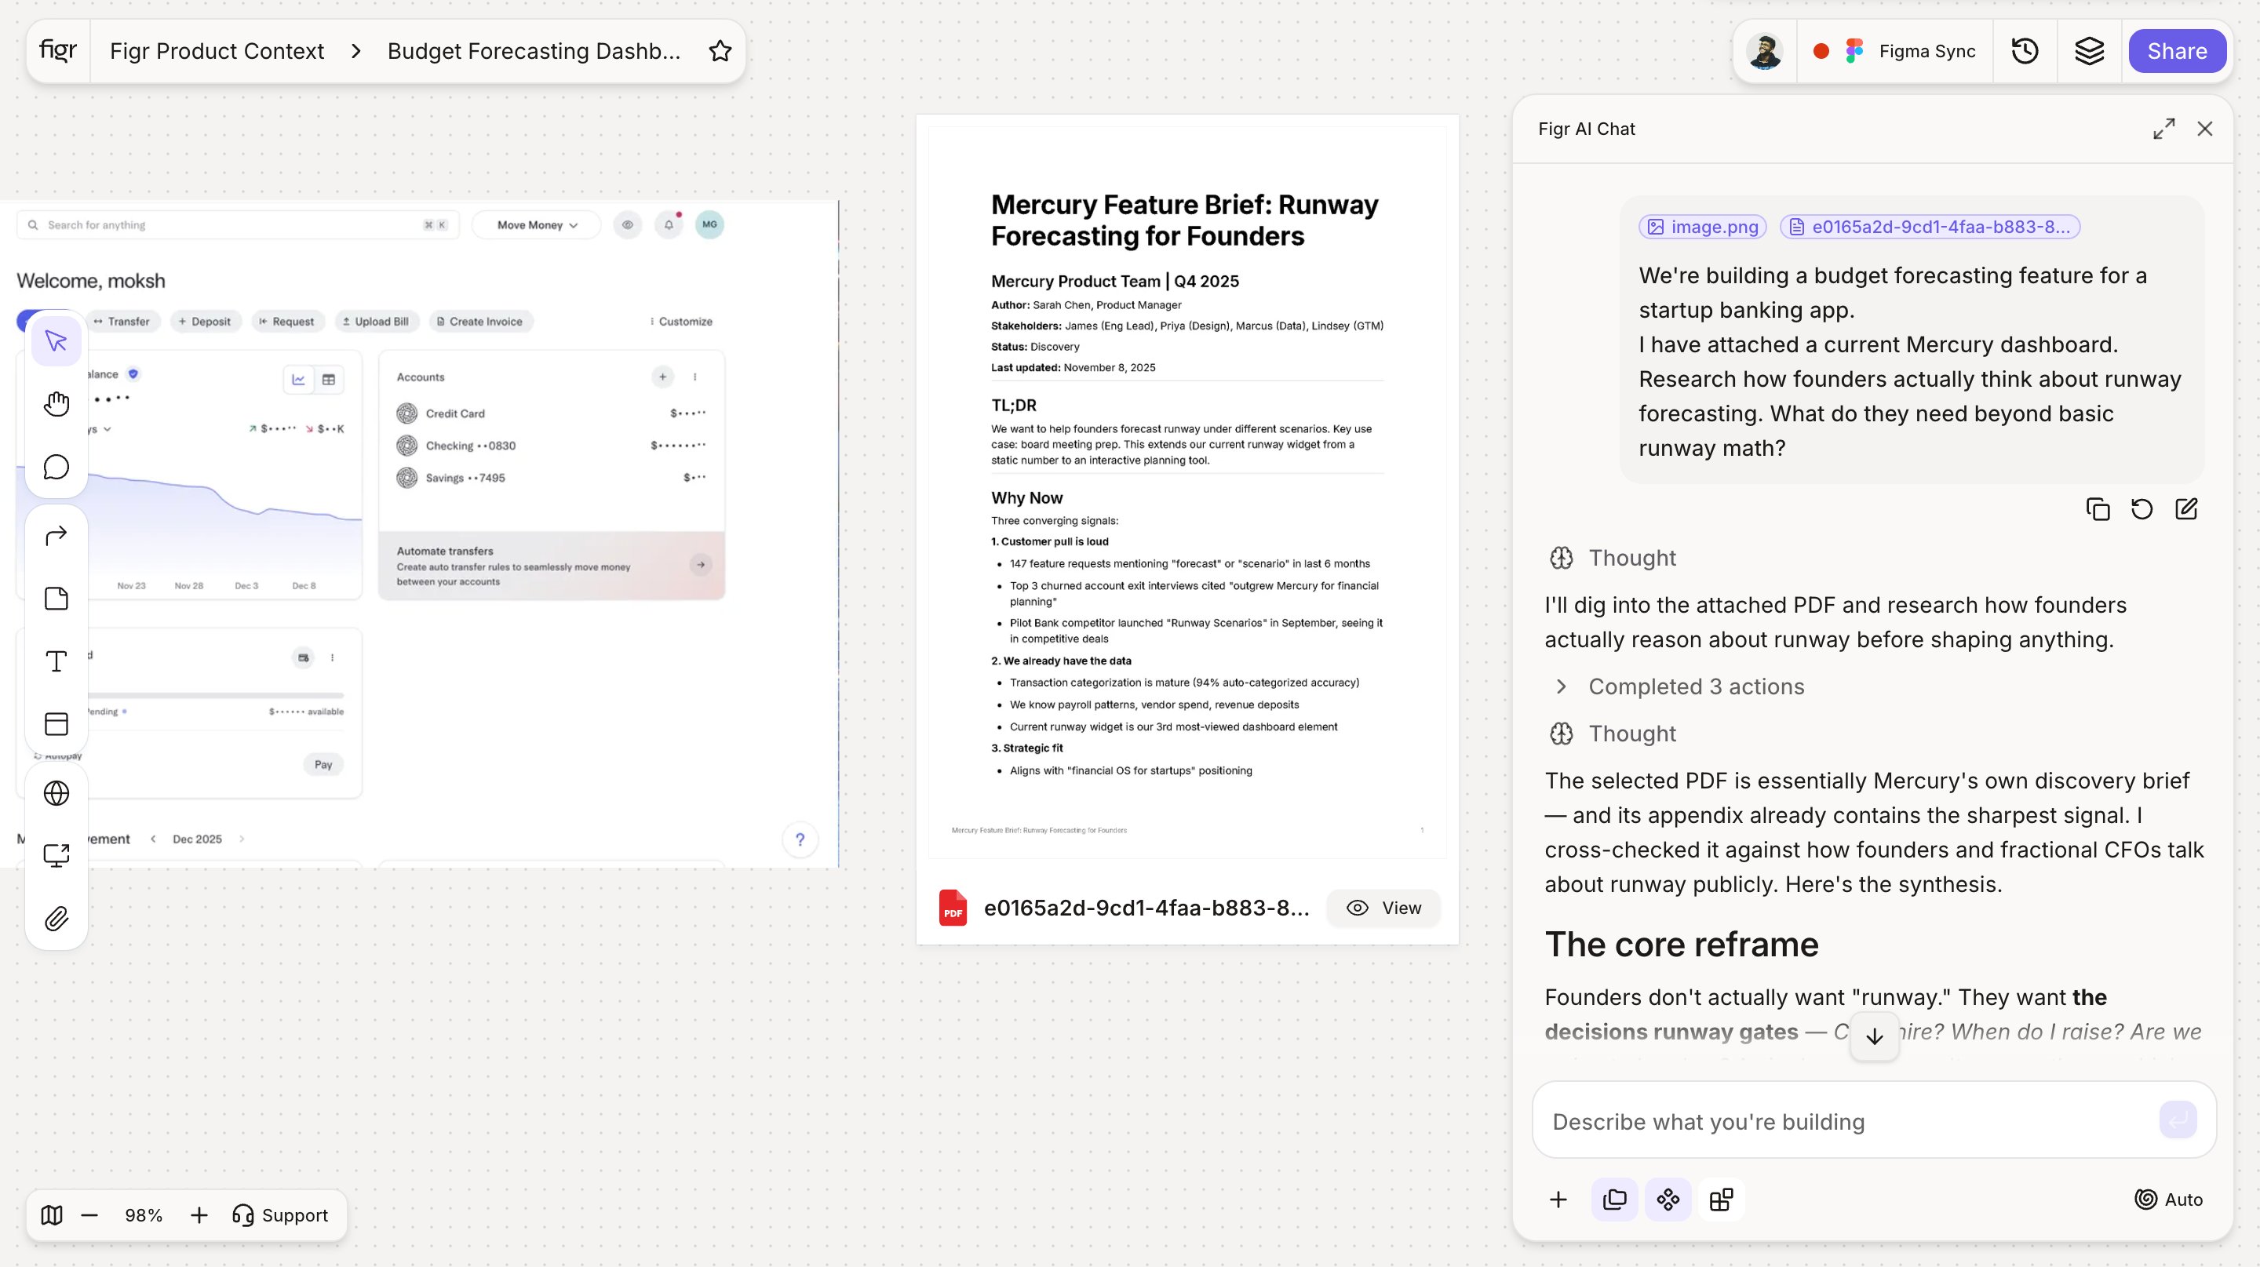This screenshot has height=1267, width=2260.
Task: Expand the first Thought section
Action: [1613, 559]
